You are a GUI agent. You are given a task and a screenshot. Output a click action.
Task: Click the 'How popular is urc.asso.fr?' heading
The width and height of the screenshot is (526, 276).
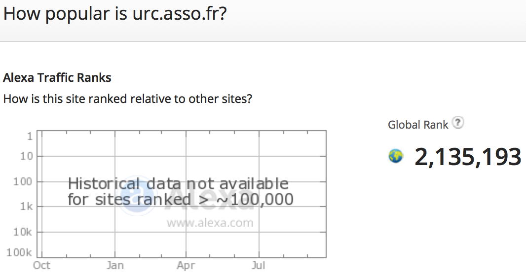click(x=115, y=14)
